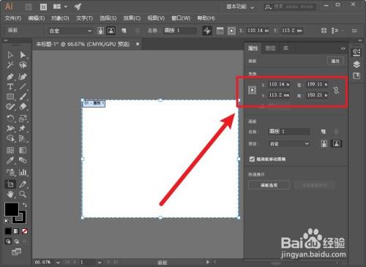Click the artboard name field in control bar

click(x=180, y=31)
